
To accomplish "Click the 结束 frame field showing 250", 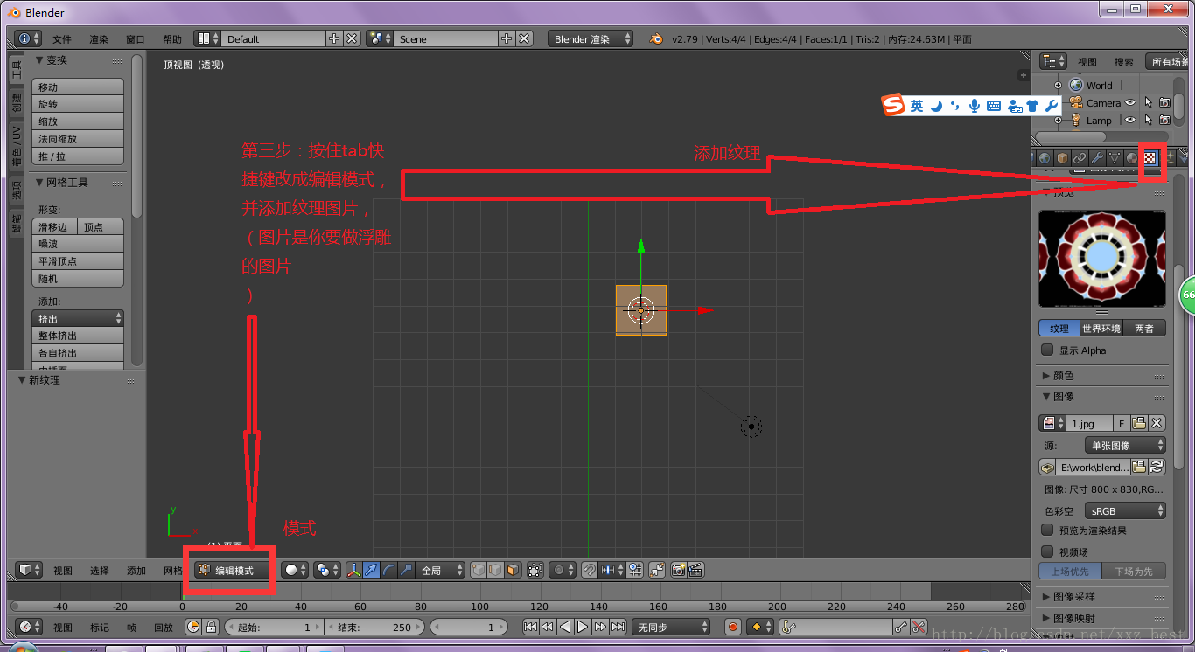I will point(374,627).
